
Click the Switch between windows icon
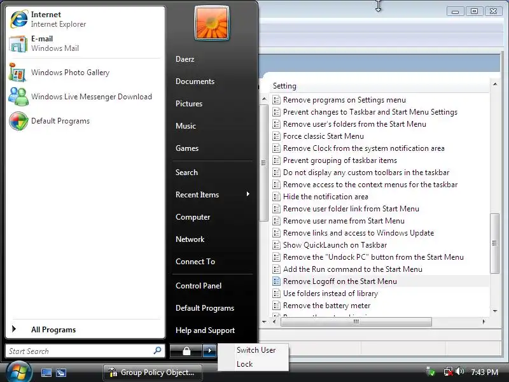click(61, 372)
